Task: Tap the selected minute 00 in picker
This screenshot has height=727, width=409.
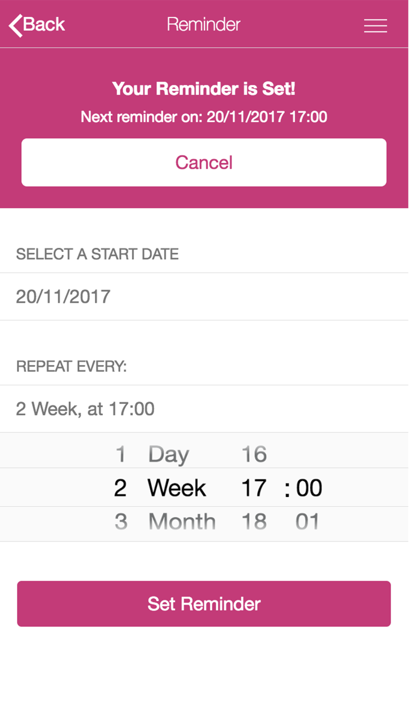Action: (309, 488)
